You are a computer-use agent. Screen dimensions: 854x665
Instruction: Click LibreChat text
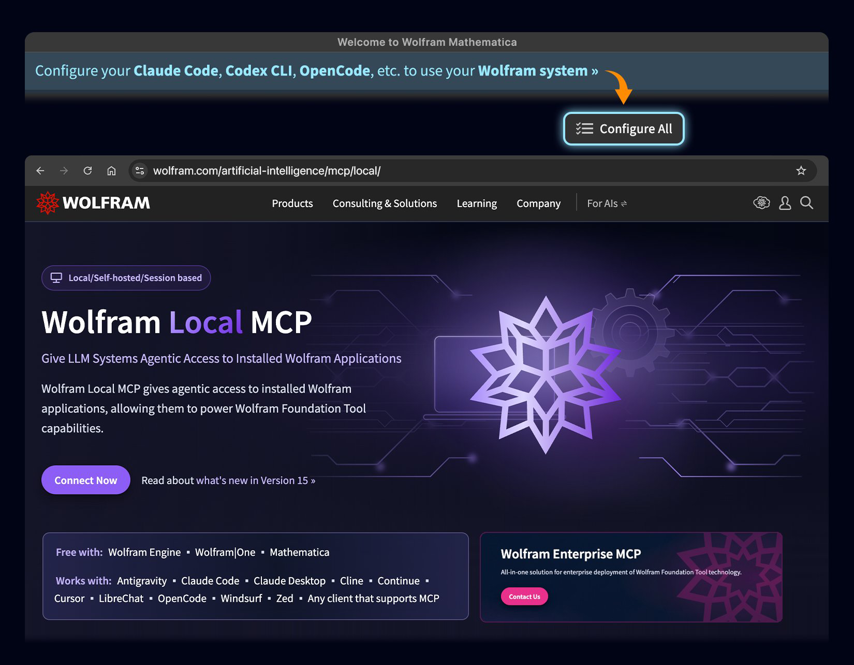121,599
